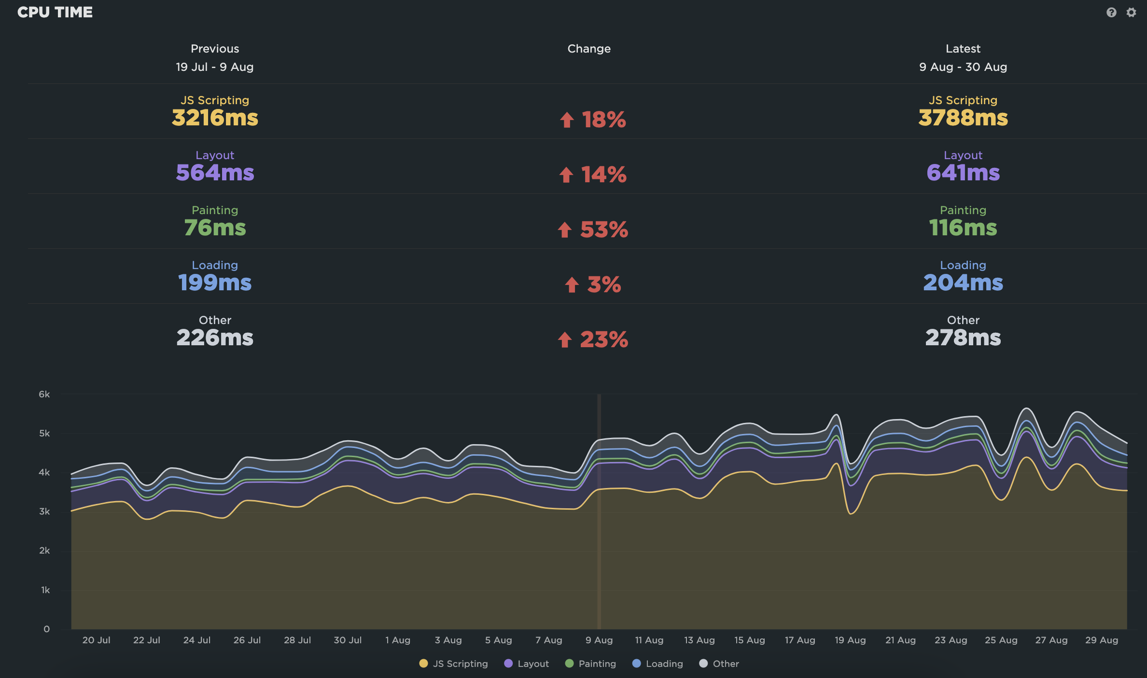
Task: Click the JS Scripting 18% increase arrow
Action: coord(567,120)
